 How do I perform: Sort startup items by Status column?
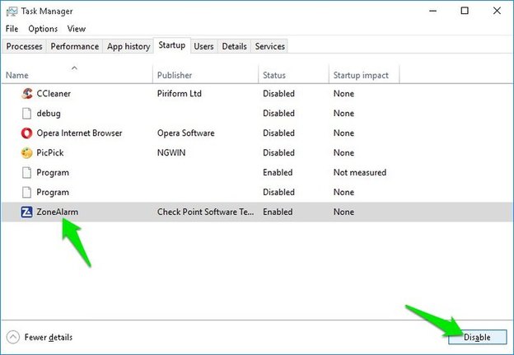pyautogui.click(x=273, y=75)
